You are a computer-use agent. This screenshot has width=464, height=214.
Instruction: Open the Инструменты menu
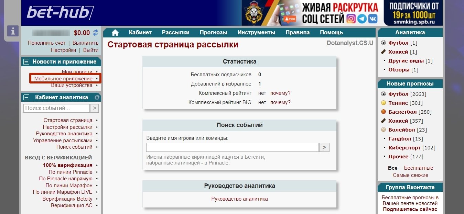(x=256, y=33)
